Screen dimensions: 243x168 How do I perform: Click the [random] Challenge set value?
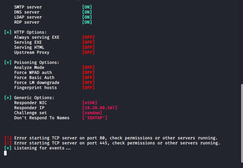(92, 113)
